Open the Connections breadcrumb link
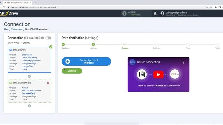The image size is (223, 125). [x=17, y=29]
